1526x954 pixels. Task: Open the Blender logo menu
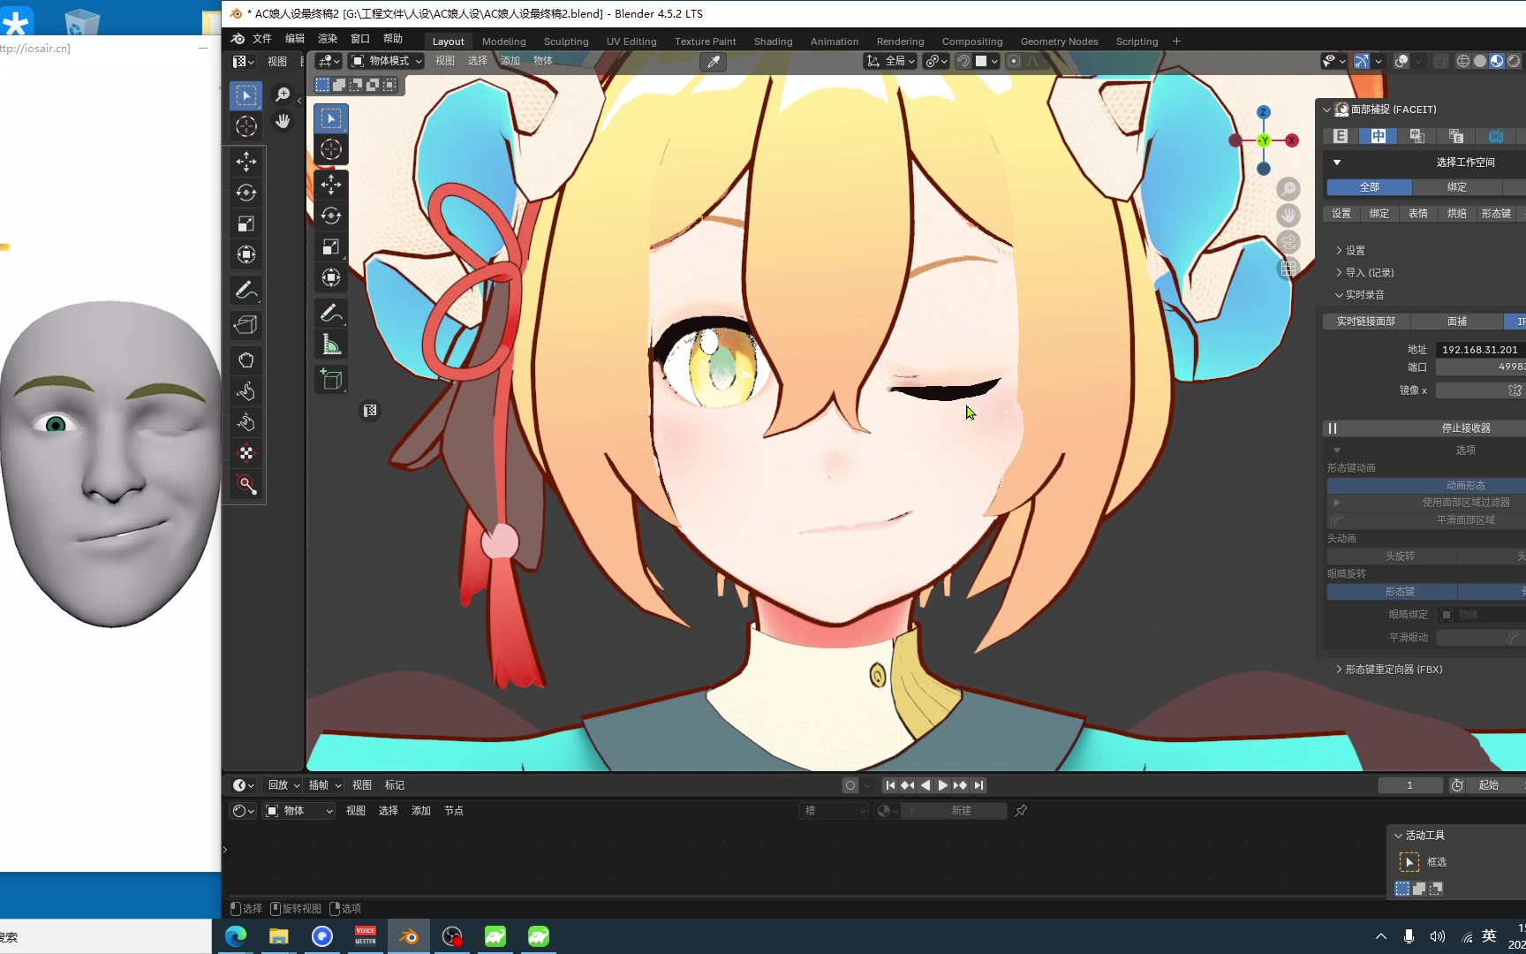(238, 39)
